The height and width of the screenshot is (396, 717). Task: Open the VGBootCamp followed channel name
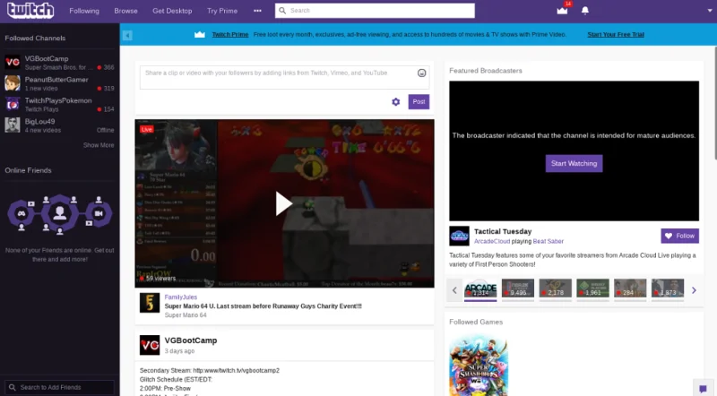47,58
